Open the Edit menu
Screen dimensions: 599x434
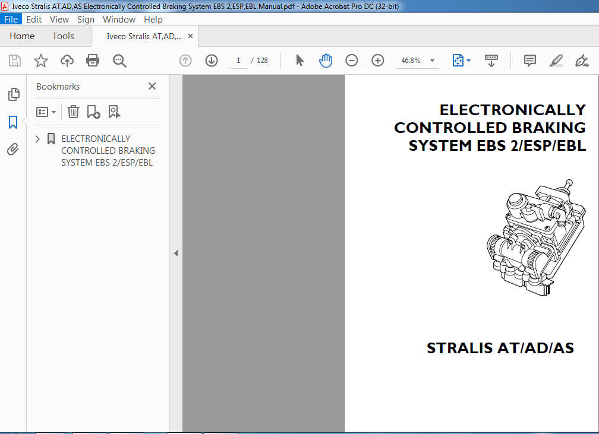[34, 19]
